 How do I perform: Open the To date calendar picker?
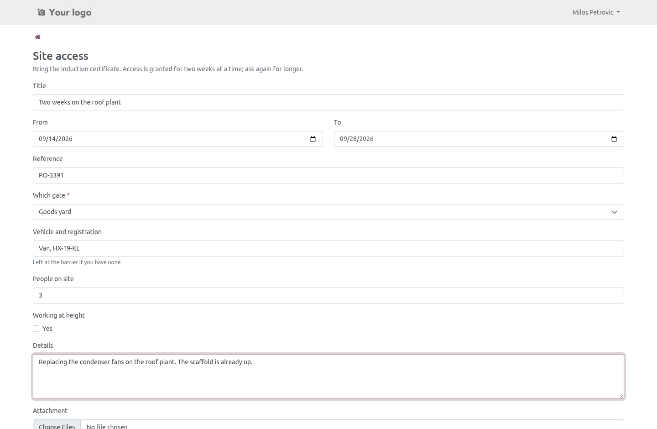click(x=614, y=139)
